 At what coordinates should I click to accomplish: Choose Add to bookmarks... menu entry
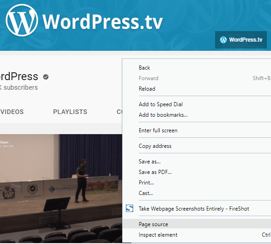click(197, 115)
